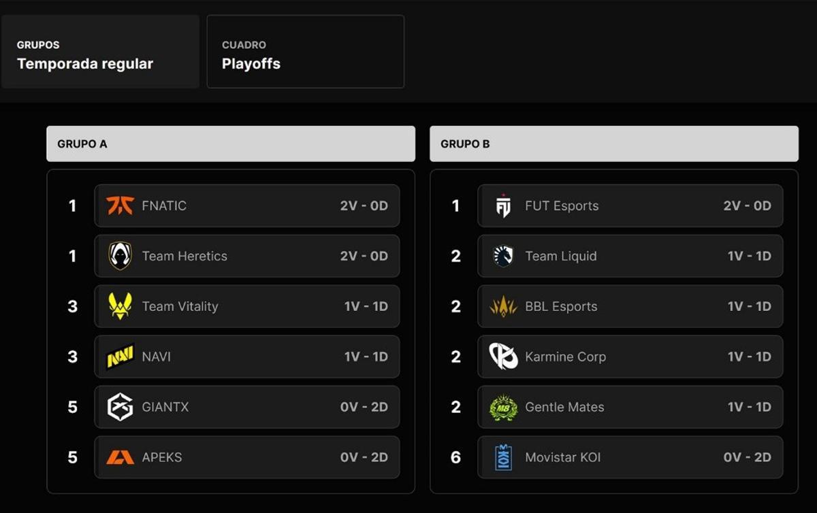This screenshot has height=513, width=817.
Task: Click the GRUPO A header bar
Action: 231,144
